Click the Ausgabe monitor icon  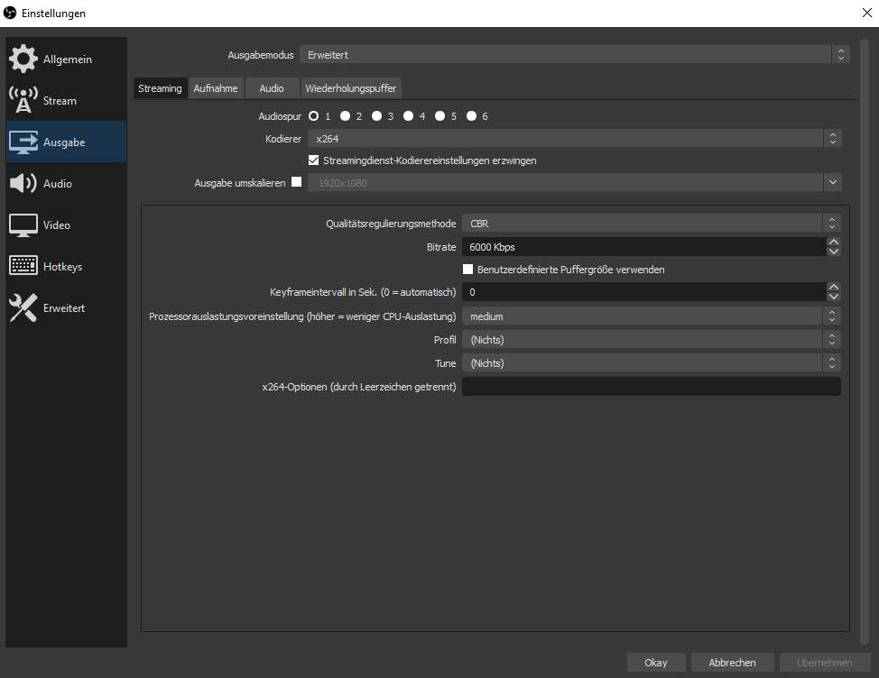[23, 142]
